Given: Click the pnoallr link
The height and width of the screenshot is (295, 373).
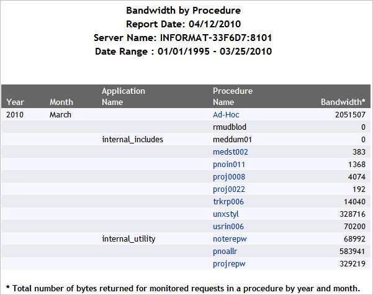Looking at the screenshot, I should pos(226,252).
